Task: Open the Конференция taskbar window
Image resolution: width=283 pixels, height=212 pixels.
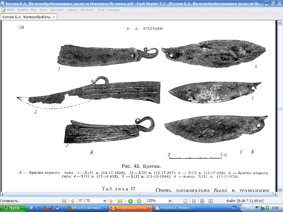Action: pos(130,208)
